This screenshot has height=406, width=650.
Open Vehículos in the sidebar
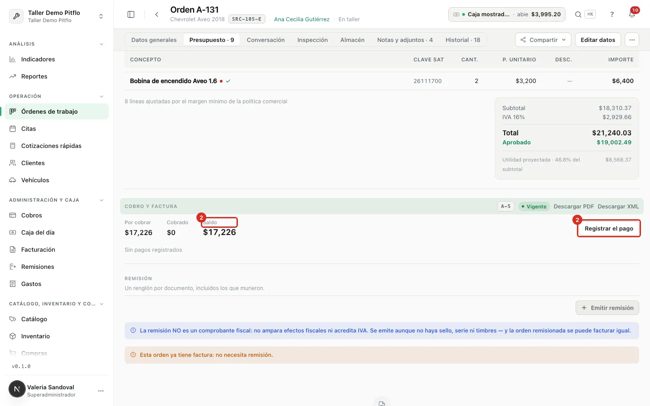pos(56,180)
